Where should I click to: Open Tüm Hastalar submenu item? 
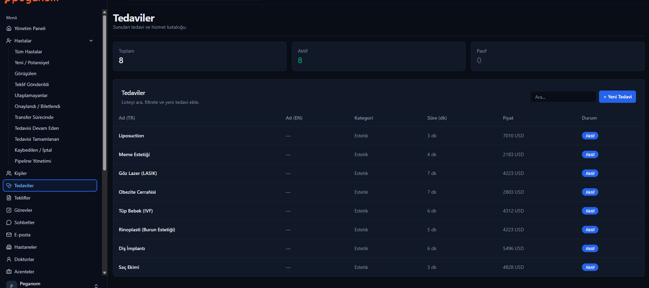pos(28,52)
